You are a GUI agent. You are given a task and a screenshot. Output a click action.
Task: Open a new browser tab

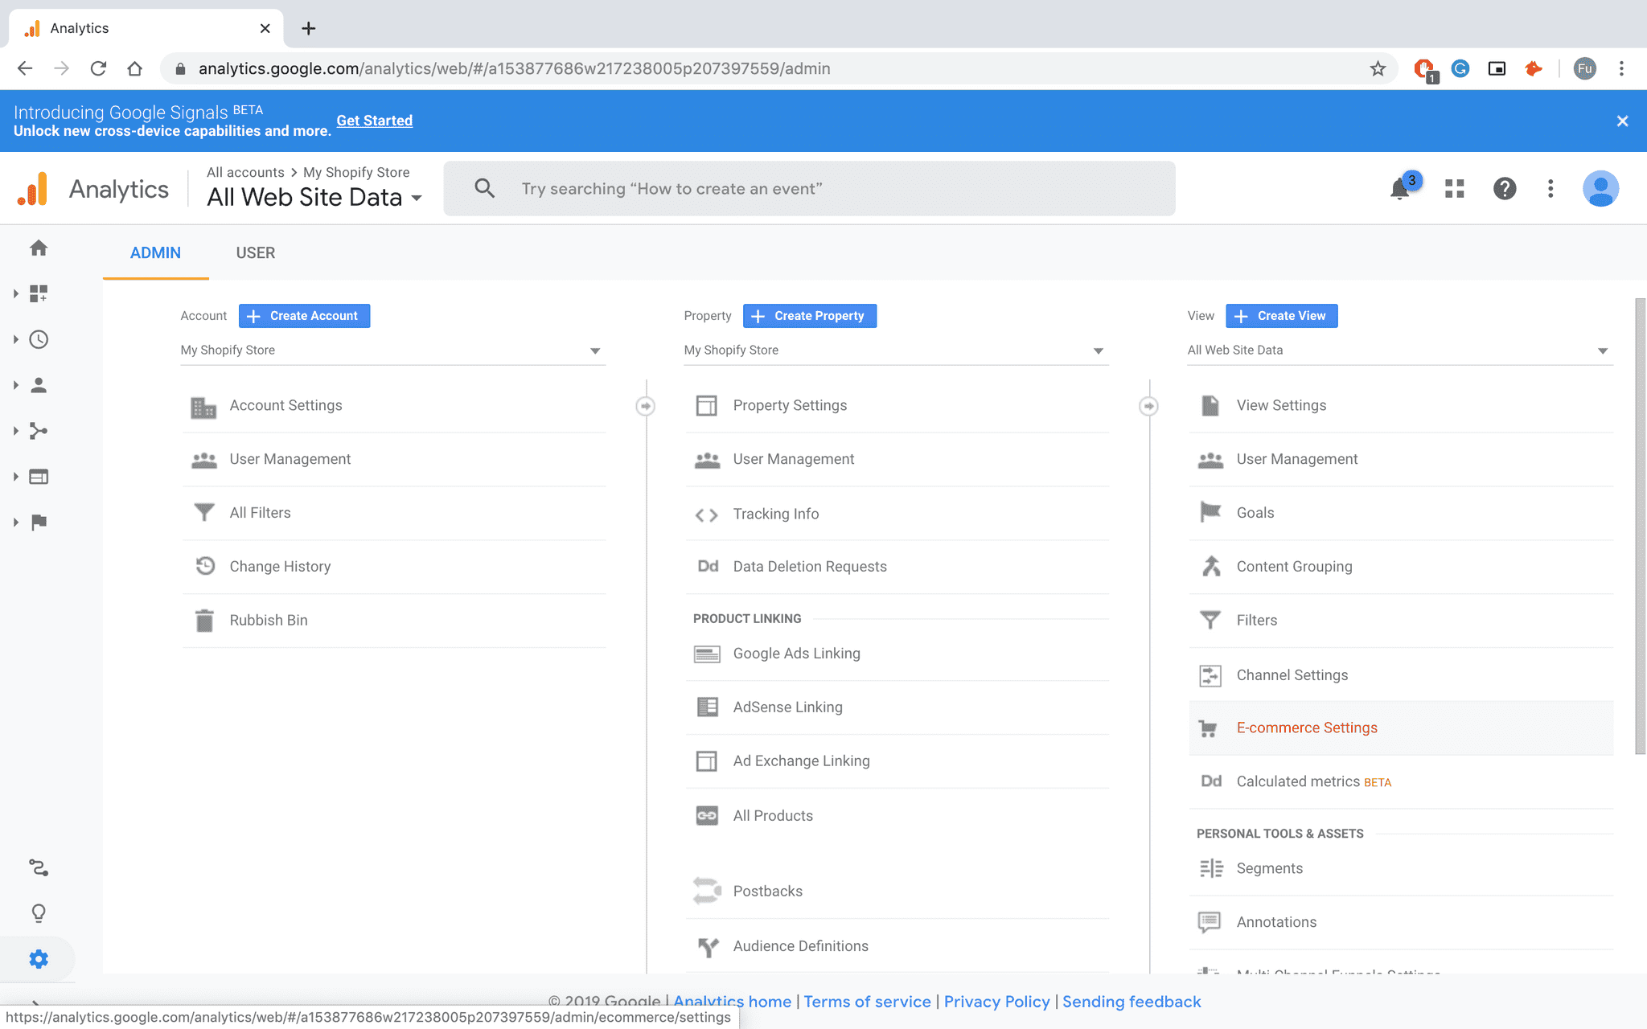click(308, 29)
